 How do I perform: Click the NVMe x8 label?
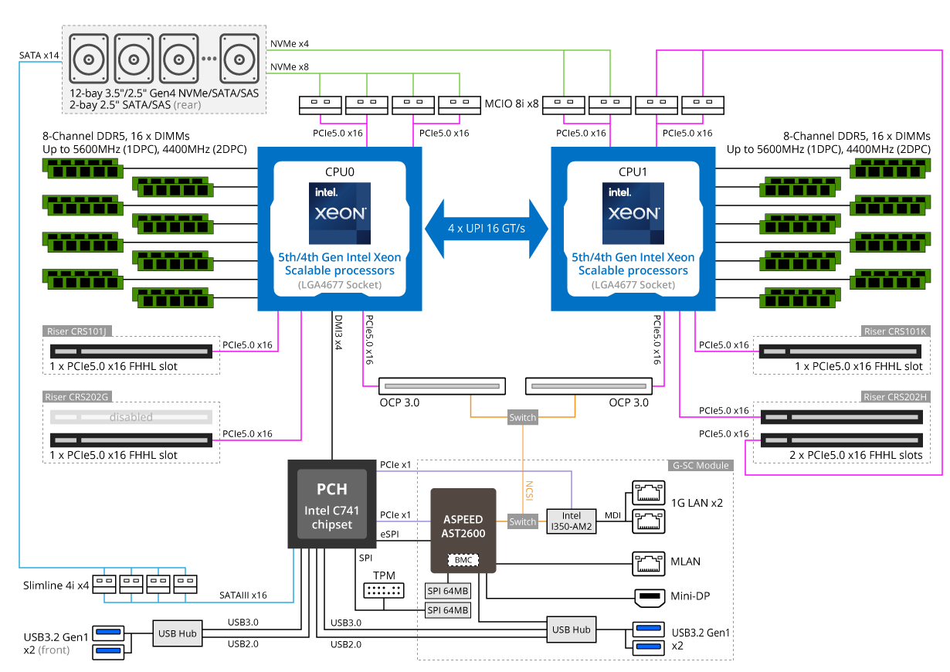tap(289, 67)
